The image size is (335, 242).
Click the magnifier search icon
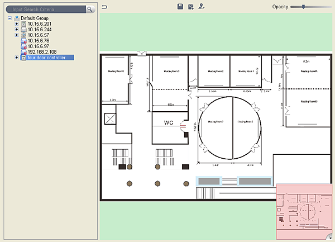click(x=89, y=10)
